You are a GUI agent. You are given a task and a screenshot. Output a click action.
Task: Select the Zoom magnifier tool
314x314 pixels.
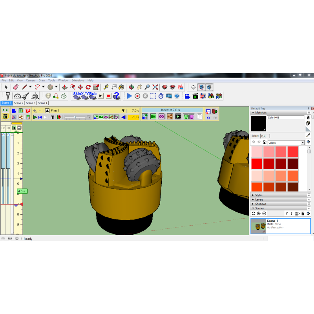pyautogui.click(x=147, y=87)
